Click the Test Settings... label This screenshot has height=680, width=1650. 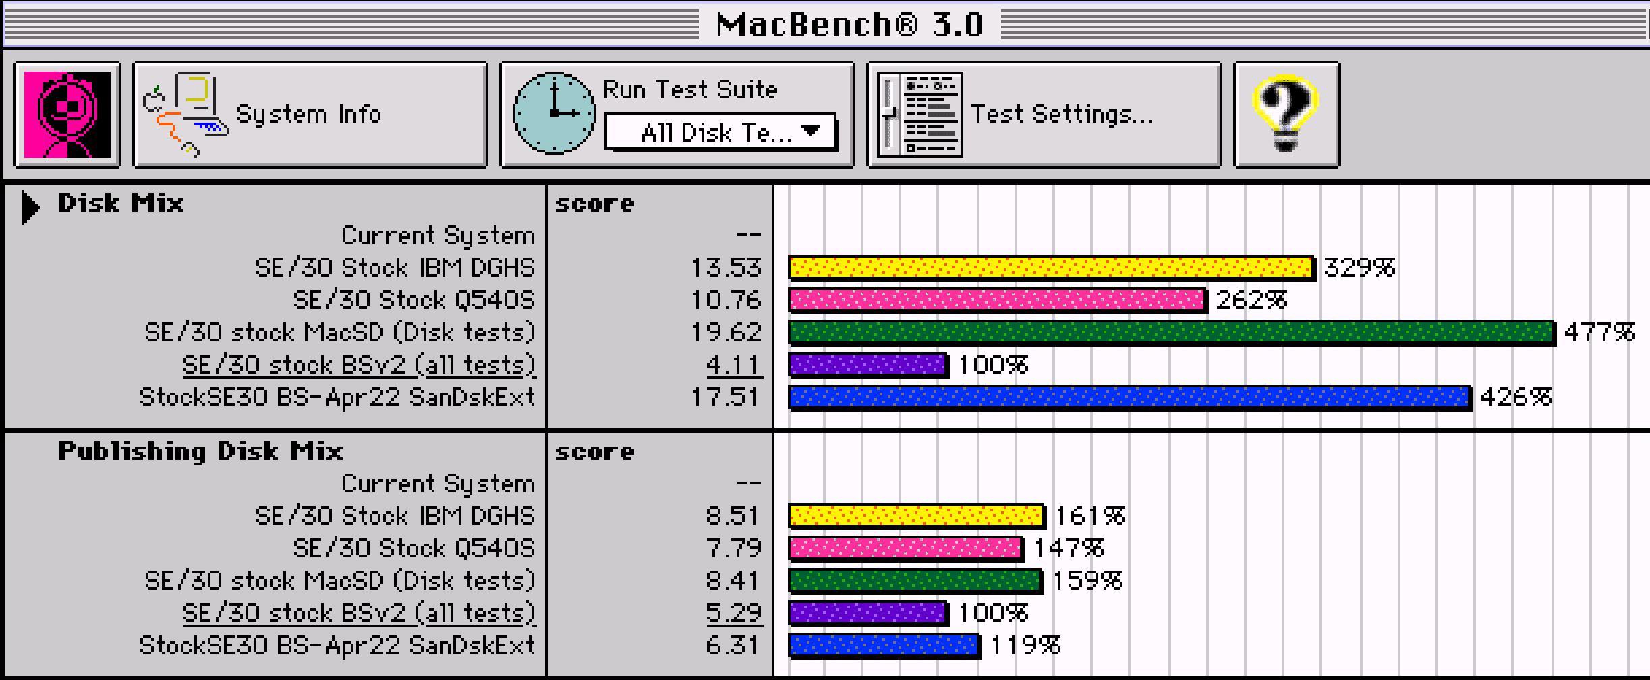[x=1062, y=114]
